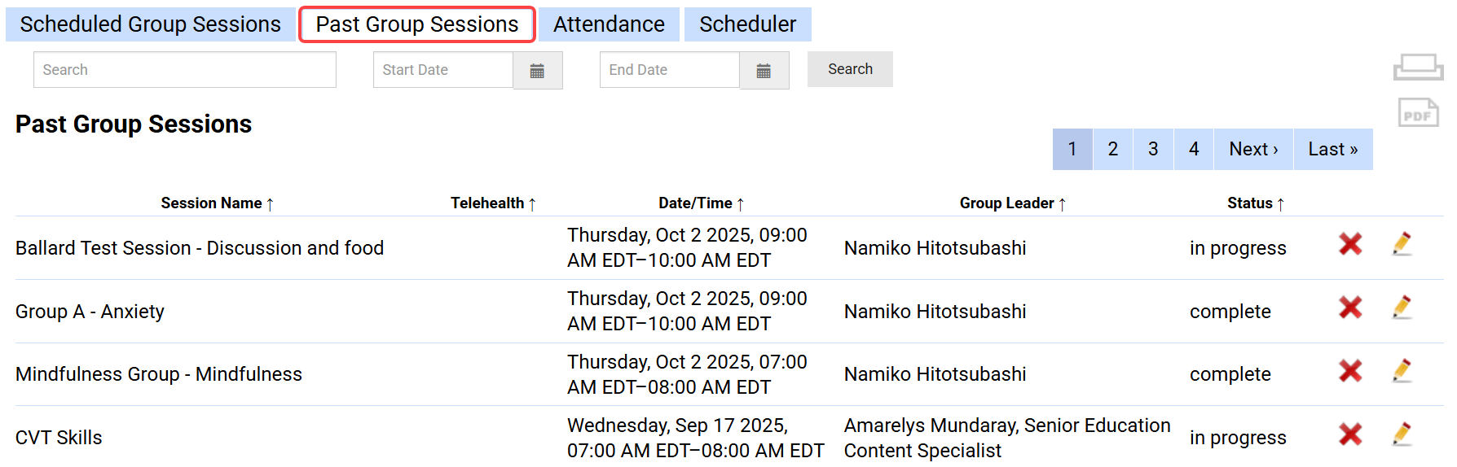Go to the Next page

pyautogui.click(x=1253, y=150)
